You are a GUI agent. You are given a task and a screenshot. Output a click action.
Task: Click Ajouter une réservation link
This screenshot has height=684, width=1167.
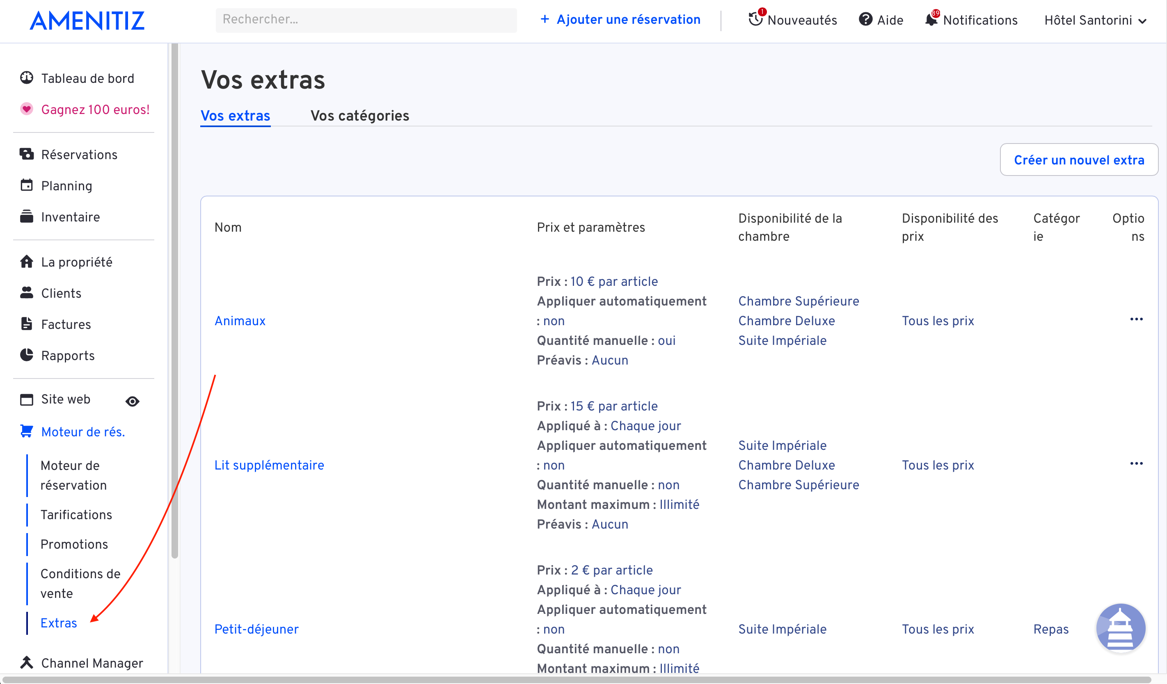coord(628,19)
